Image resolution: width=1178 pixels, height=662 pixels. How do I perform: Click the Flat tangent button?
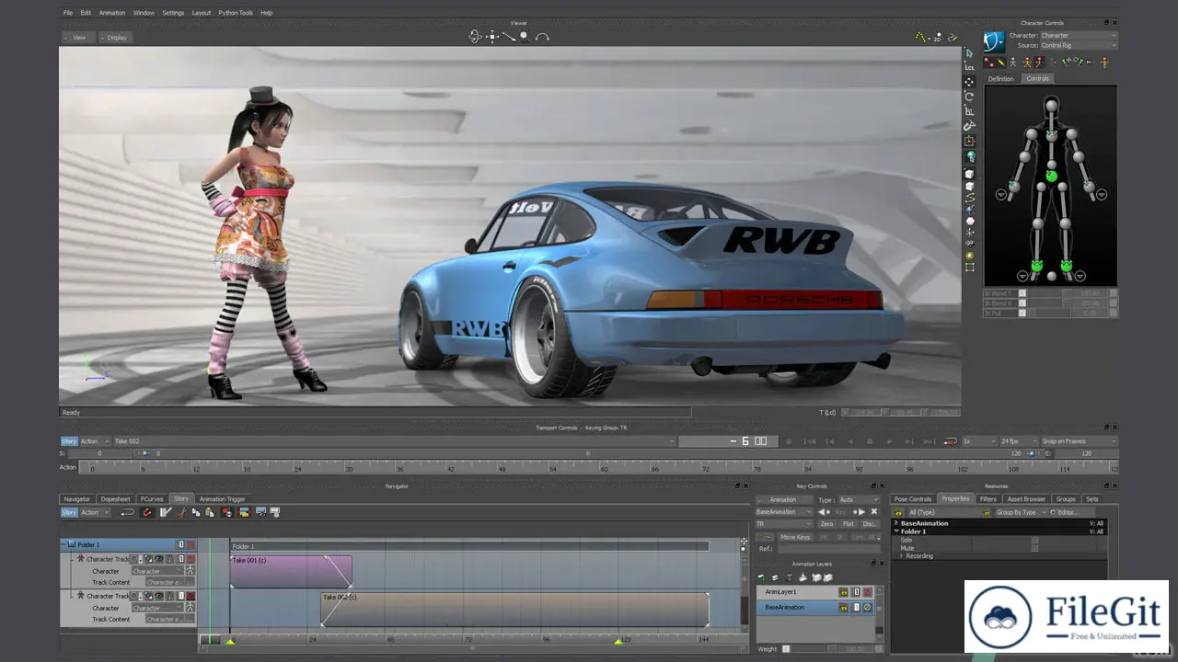pos(849,524)
